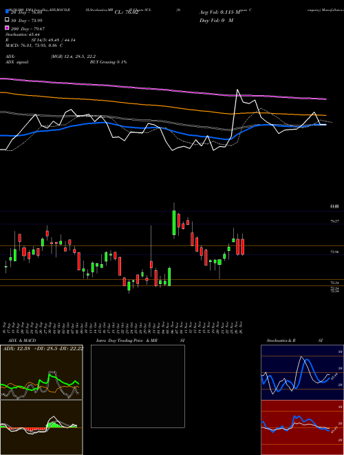Image resolution: width=344 pixels, height=455 pixels.
Task: Select the '200 Day - 79.67' label
Action: pyautogui.click(x=28, y=29)
